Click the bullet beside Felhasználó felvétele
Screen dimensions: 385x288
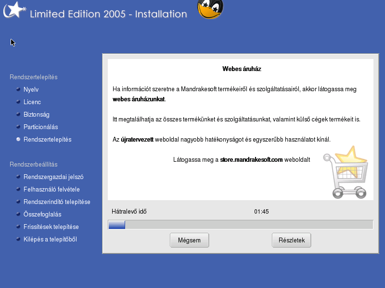(x=18, y=189)
